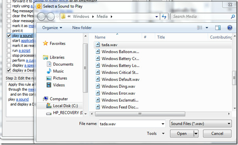The height and width of the screenshot is (145, 238).
Task: Open the File name combo box dropdown
Action: (x=163, y=124)
